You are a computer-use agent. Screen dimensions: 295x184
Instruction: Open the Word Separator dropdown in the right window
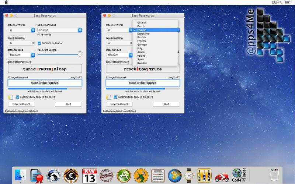click(119, 43)
